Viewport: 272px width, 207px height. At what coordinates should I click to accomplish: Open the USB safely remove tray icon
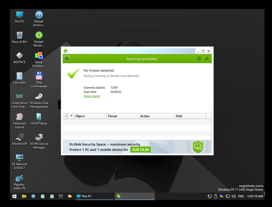point(216,196)
